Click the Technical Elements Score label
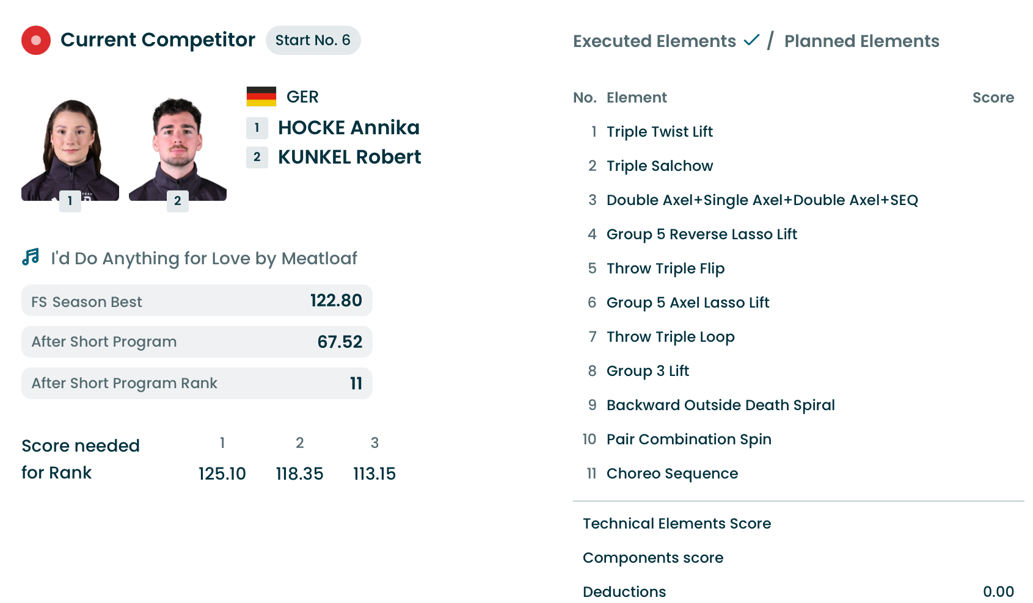This screenshot has height=603, width=1033. pos(677,524)
